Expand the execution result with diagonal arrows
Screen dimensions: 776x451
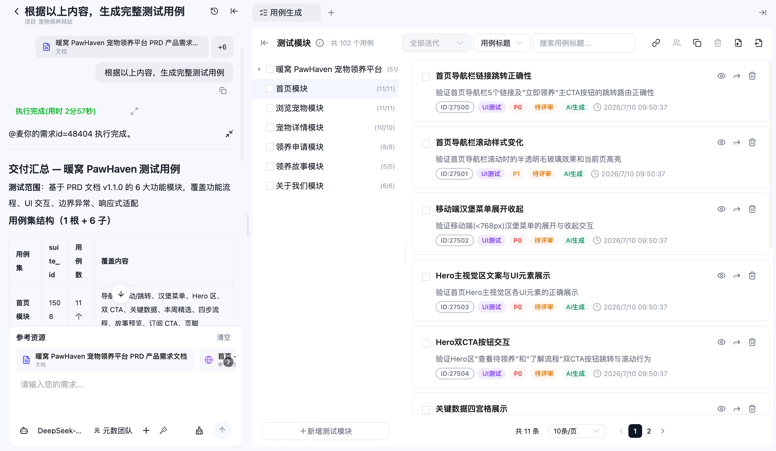tap(134, 111)
